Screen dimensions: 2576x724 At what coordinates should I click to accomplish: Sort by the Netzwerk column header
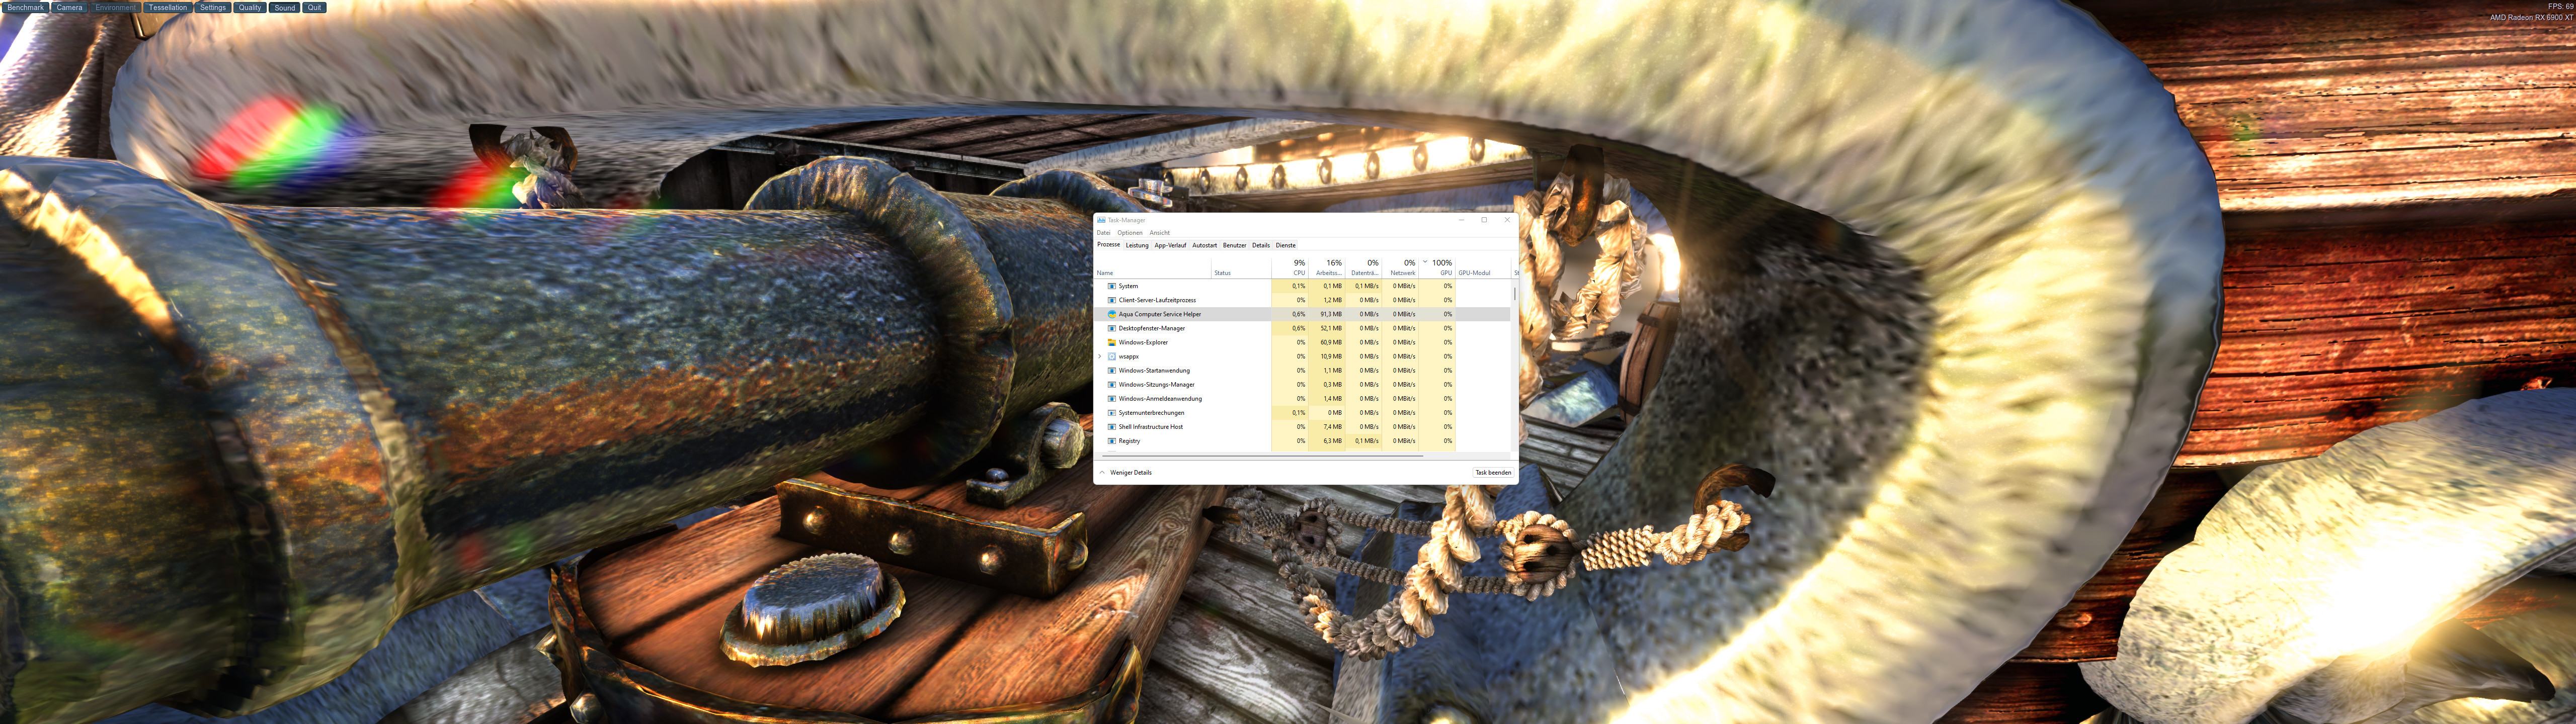[x=1400, y=267]
